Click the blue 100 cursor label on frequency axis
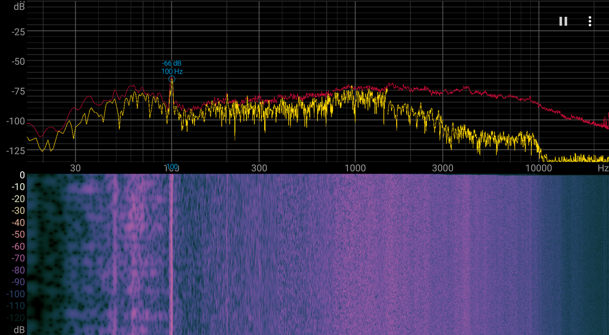 tap(172, 167)
